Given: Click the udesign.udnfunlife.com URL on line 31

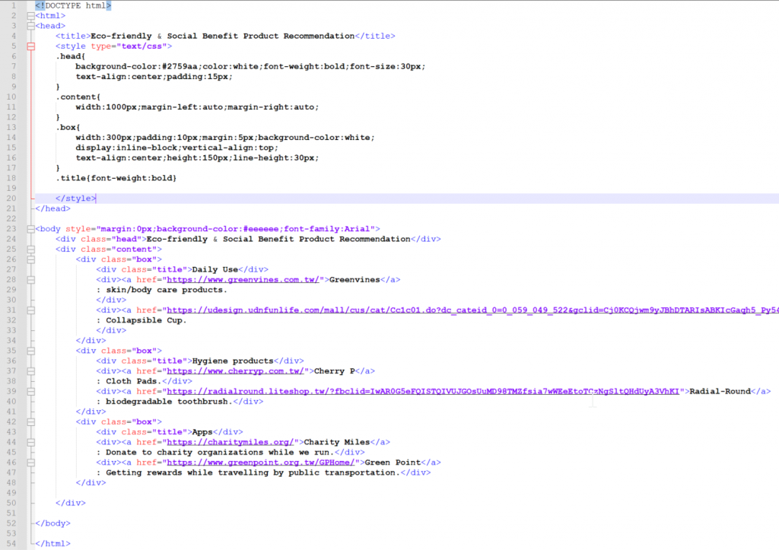Looking at the screenshot, I should (473, 310).
